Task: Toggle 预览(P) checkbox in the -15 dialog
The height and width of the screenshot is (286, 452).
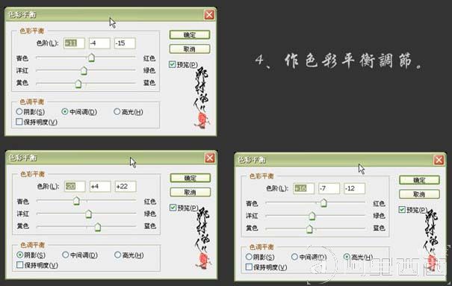Action: tap(172, 64)
